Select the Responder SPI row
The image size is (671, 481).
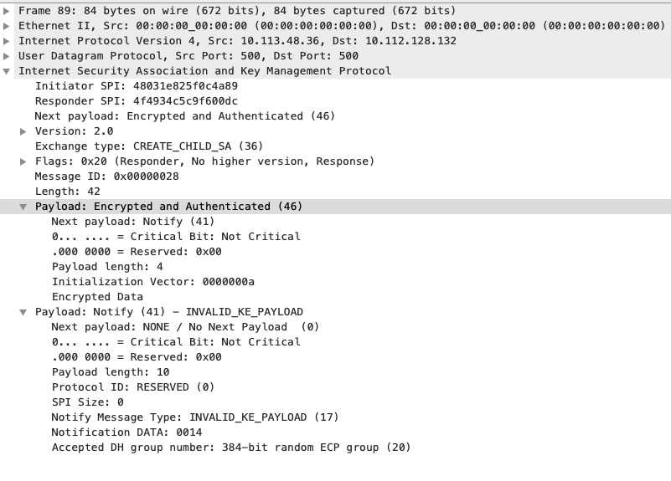[136, 101]
